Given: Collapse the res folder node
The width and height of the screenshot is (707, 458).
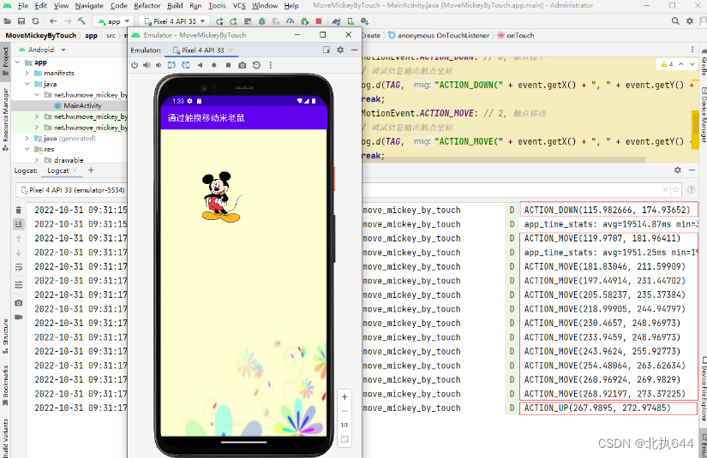Looking at the screenshot, I should [x=27, y=149].
